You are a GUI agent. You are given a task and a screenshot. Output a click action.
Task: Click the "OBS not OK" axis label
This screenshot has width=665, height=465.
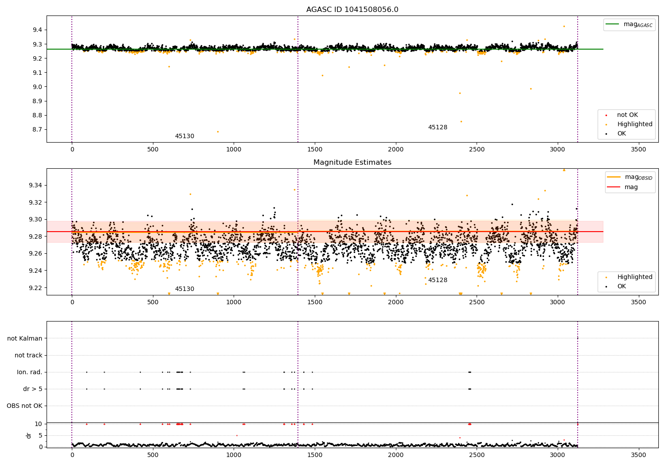(25, 406)
